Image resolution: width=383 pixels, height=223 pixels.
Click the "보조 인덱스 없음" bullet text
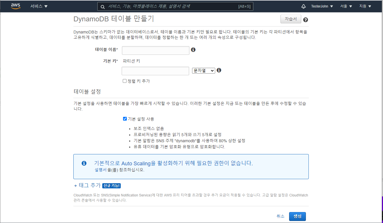tap(149, 128)
